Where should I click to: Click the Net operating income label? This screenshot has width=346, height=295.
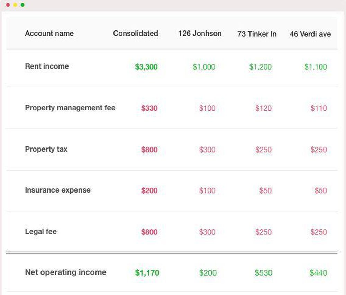[65, 272]
